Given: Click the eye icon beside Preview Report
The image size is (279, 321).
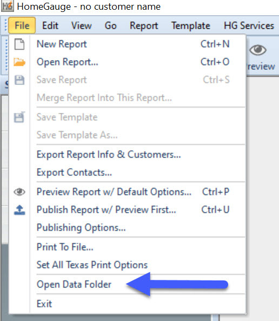Looking at the screenshot, I should pos(19,192).
